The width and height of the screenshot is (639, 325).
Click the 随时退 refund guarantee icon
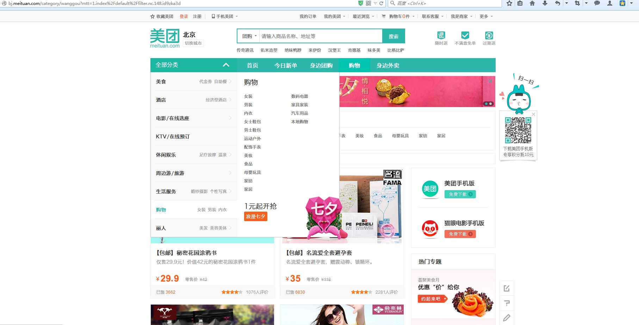(441, 35)
